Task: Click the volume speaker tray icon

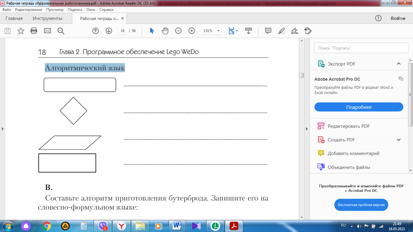Action: click(359, 226)
